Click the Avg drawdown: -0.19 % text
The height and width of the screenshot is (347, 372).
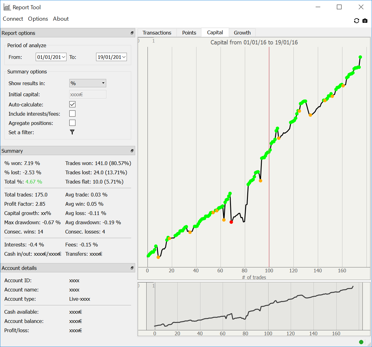(x=93, y=222)
